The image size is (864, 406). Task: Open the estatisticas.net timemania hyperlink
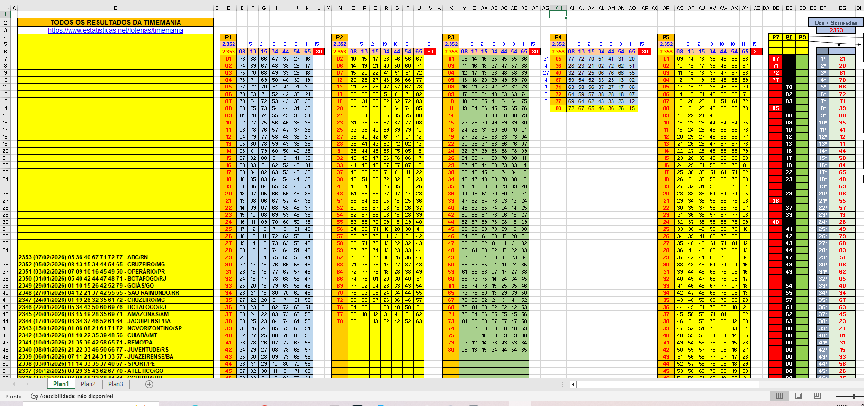[115, 30]
